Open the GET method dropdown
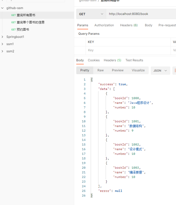The height and width of the screenshot is (205, 176). pyautogui.click(x=91, y=14)
